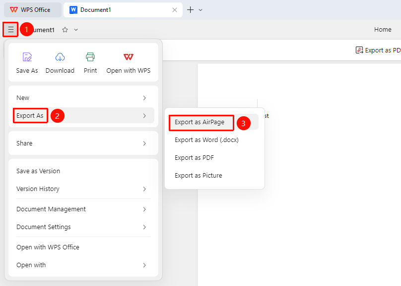Open the new tab dropdown arrow

coord(200,10)
